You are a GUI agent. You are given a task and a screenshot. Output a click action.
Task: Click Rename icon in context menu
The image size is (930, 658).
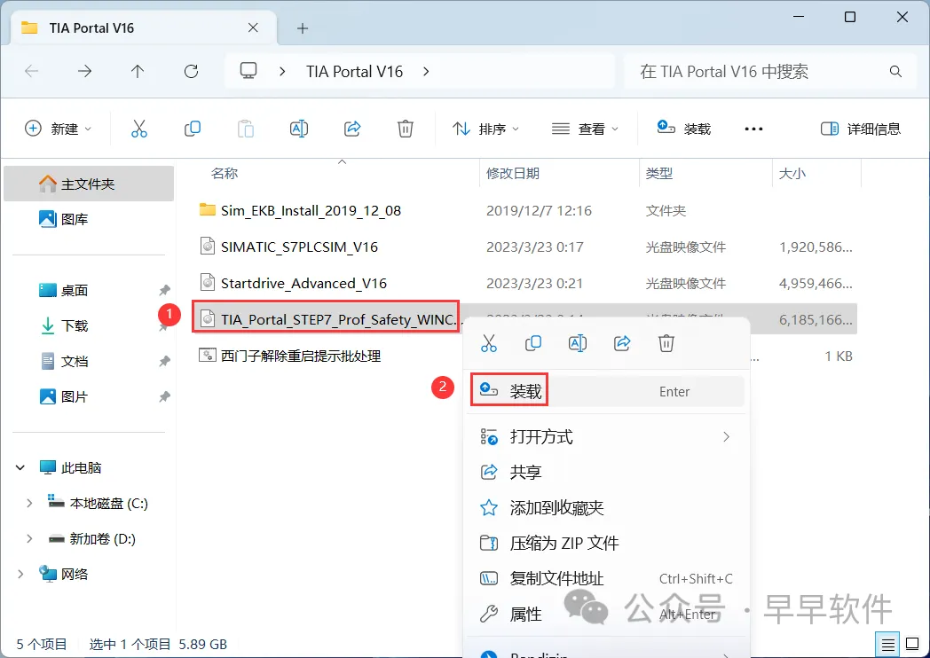coord(578,343)
